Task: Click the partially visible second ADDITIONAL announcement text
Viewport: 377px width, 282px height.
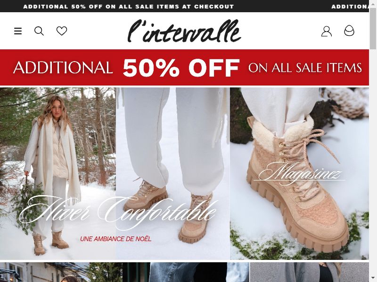Action: click(x=350, y=7)
